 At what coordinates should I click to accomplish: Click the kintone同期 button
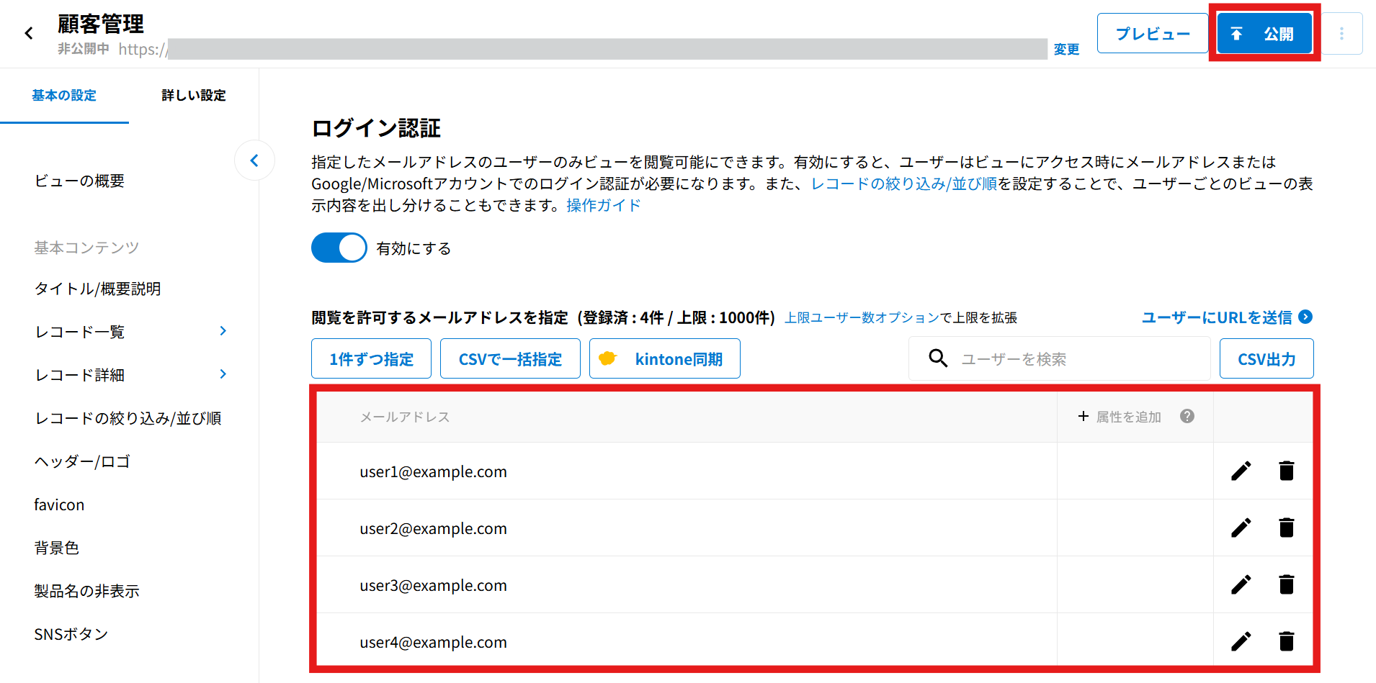click(x=664, y=358)
